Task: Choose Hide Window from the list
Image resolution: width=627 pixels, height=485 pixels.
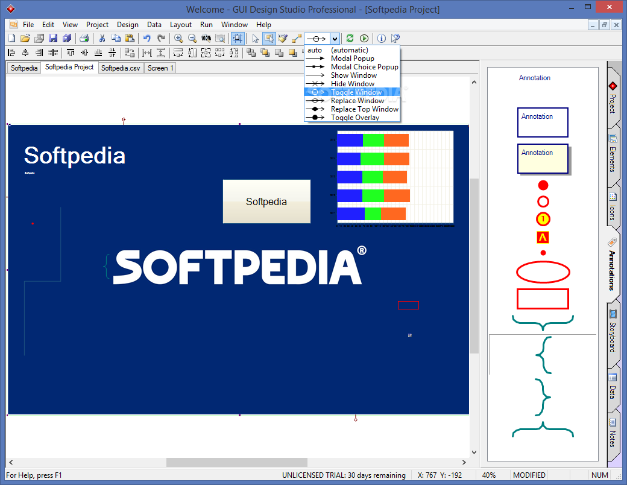Action: 352,84
